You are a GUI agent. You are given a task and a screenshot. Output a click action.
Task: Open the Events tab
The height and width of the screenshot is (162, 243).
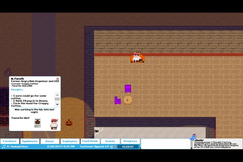pyautogui.click(x=110, y=141)
